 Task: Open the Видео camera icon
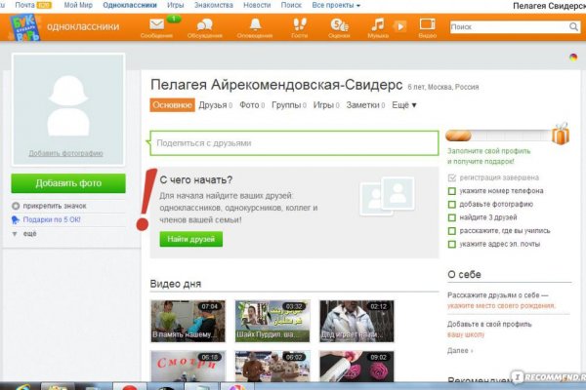[x=427, y=24]
